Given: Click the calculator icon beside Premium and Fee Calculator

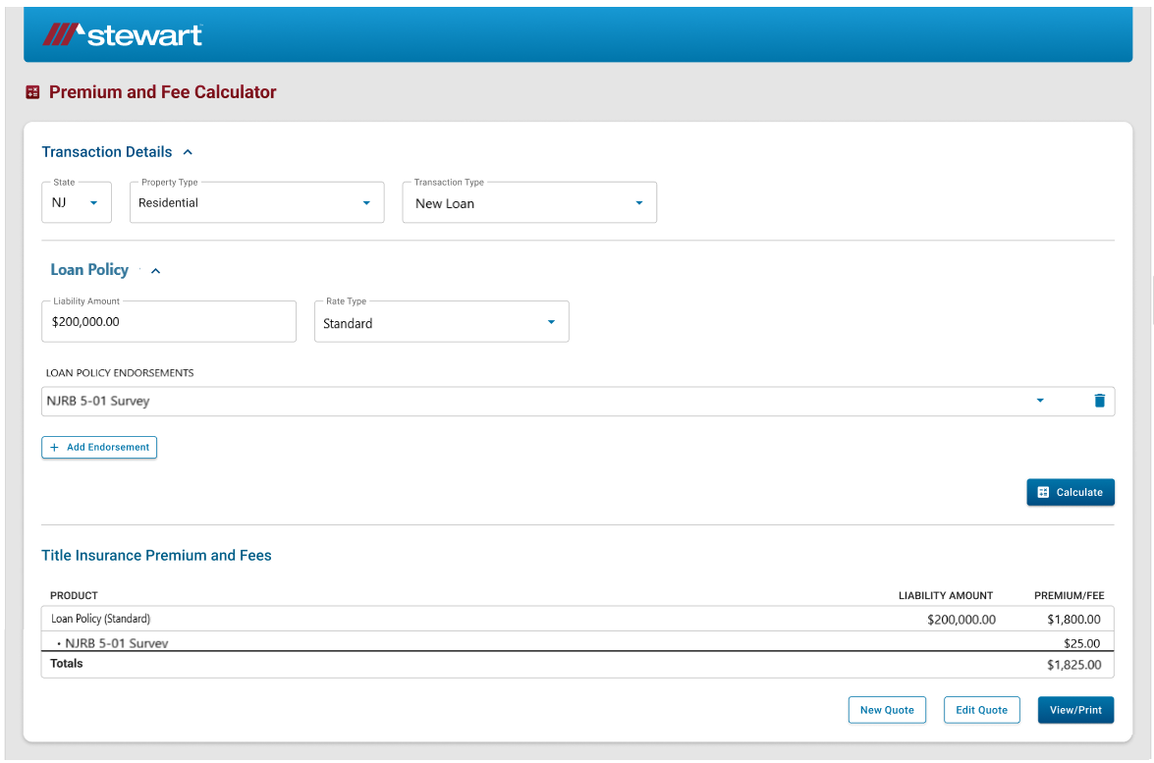Looking at the screenshot, I should [31, 91].
